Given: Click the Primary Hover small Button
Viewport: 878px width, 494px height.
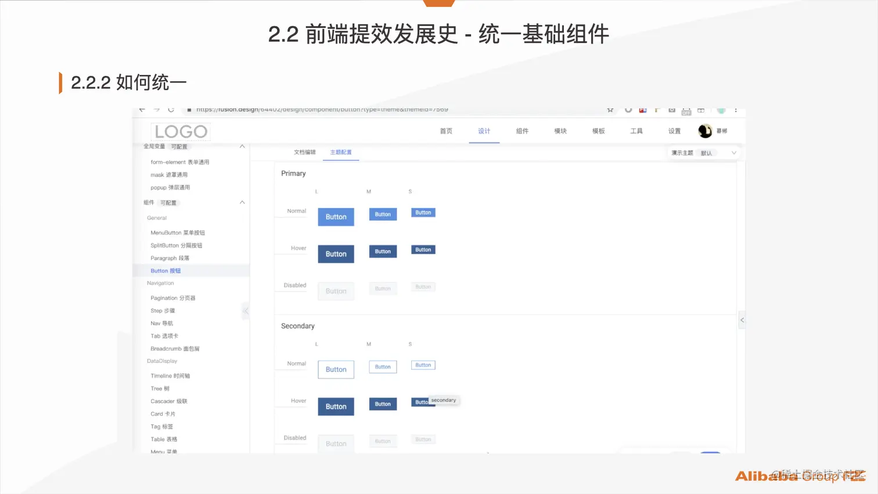Looking at the screenshot, I should 423,250.
